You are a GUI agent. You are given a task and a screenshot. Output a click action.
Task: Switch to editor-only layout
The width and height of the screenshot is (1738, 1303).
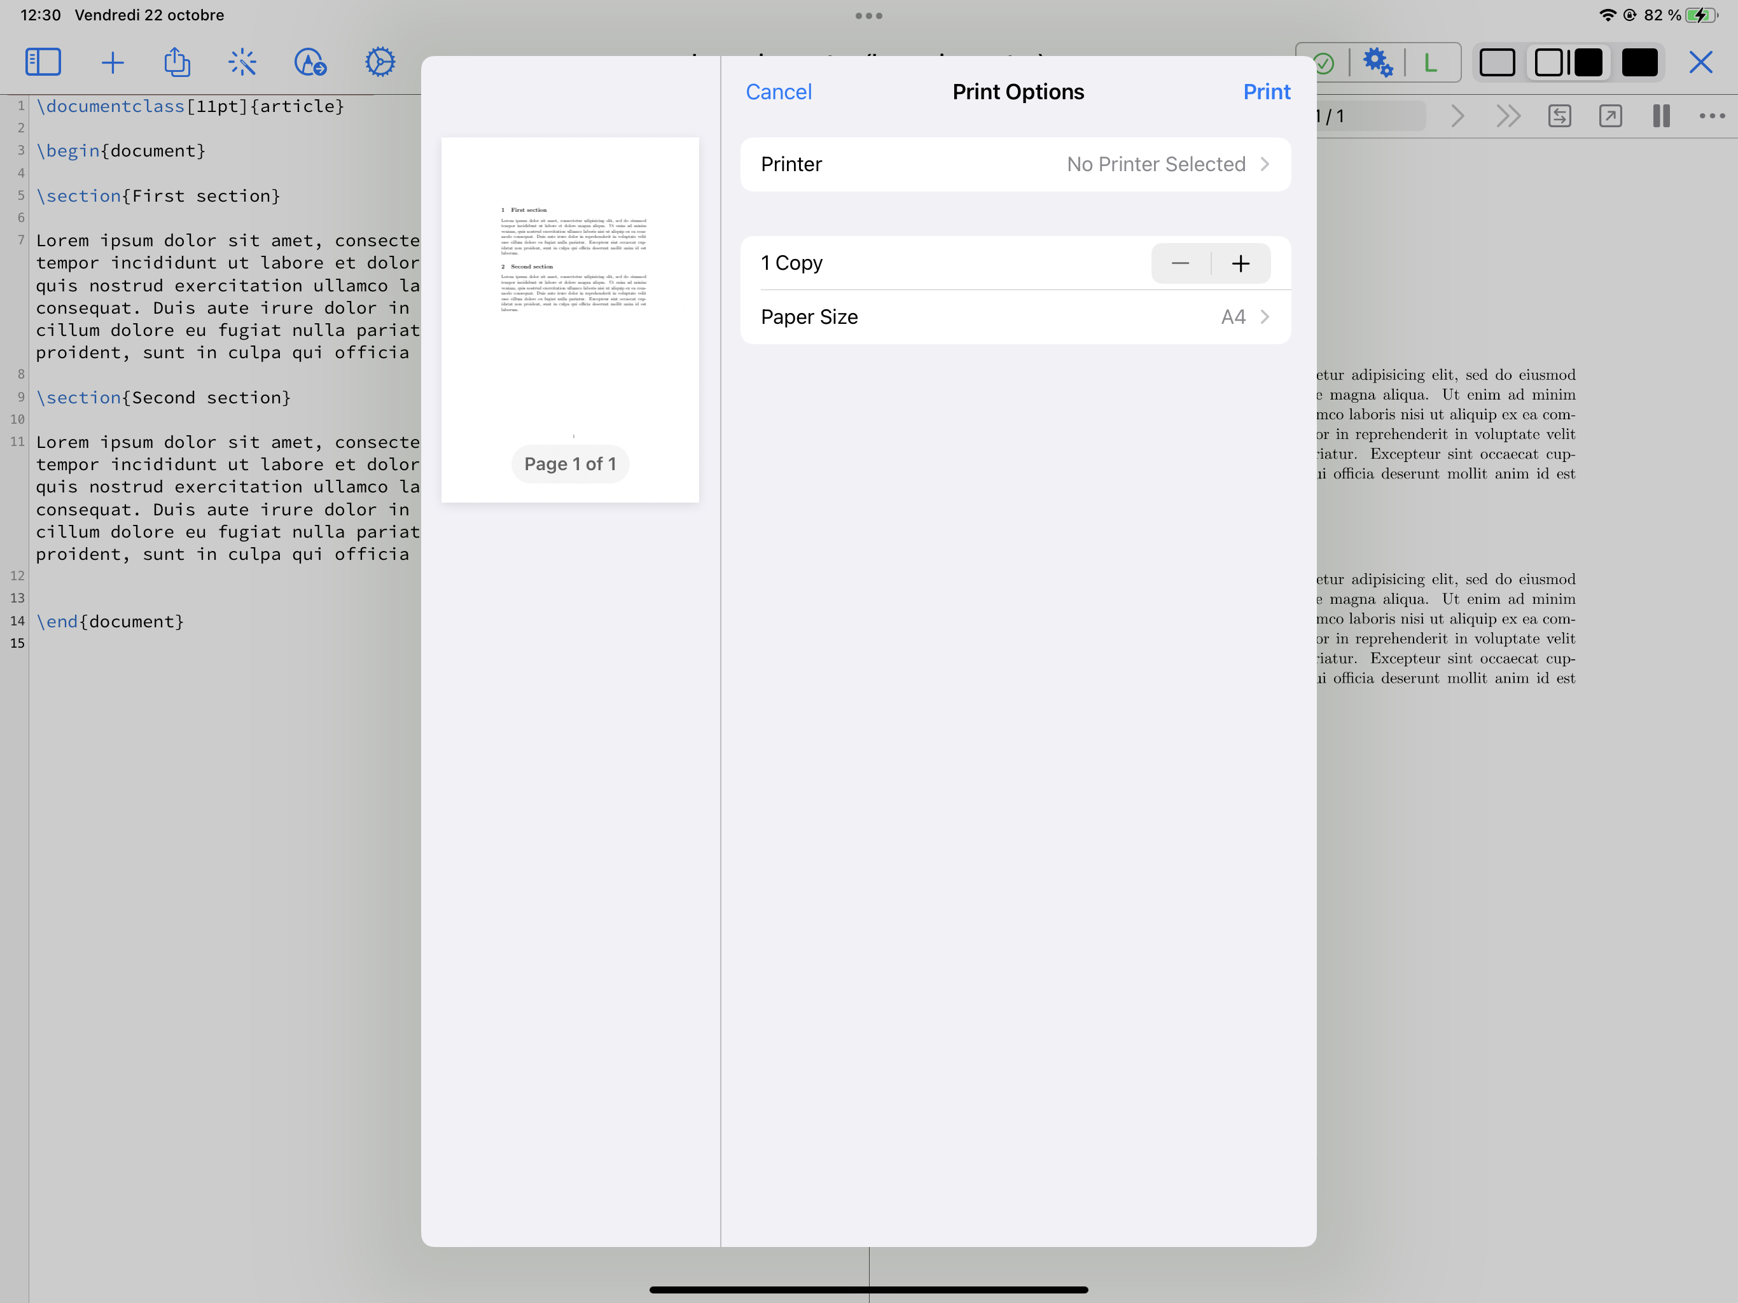point(1498,62)
